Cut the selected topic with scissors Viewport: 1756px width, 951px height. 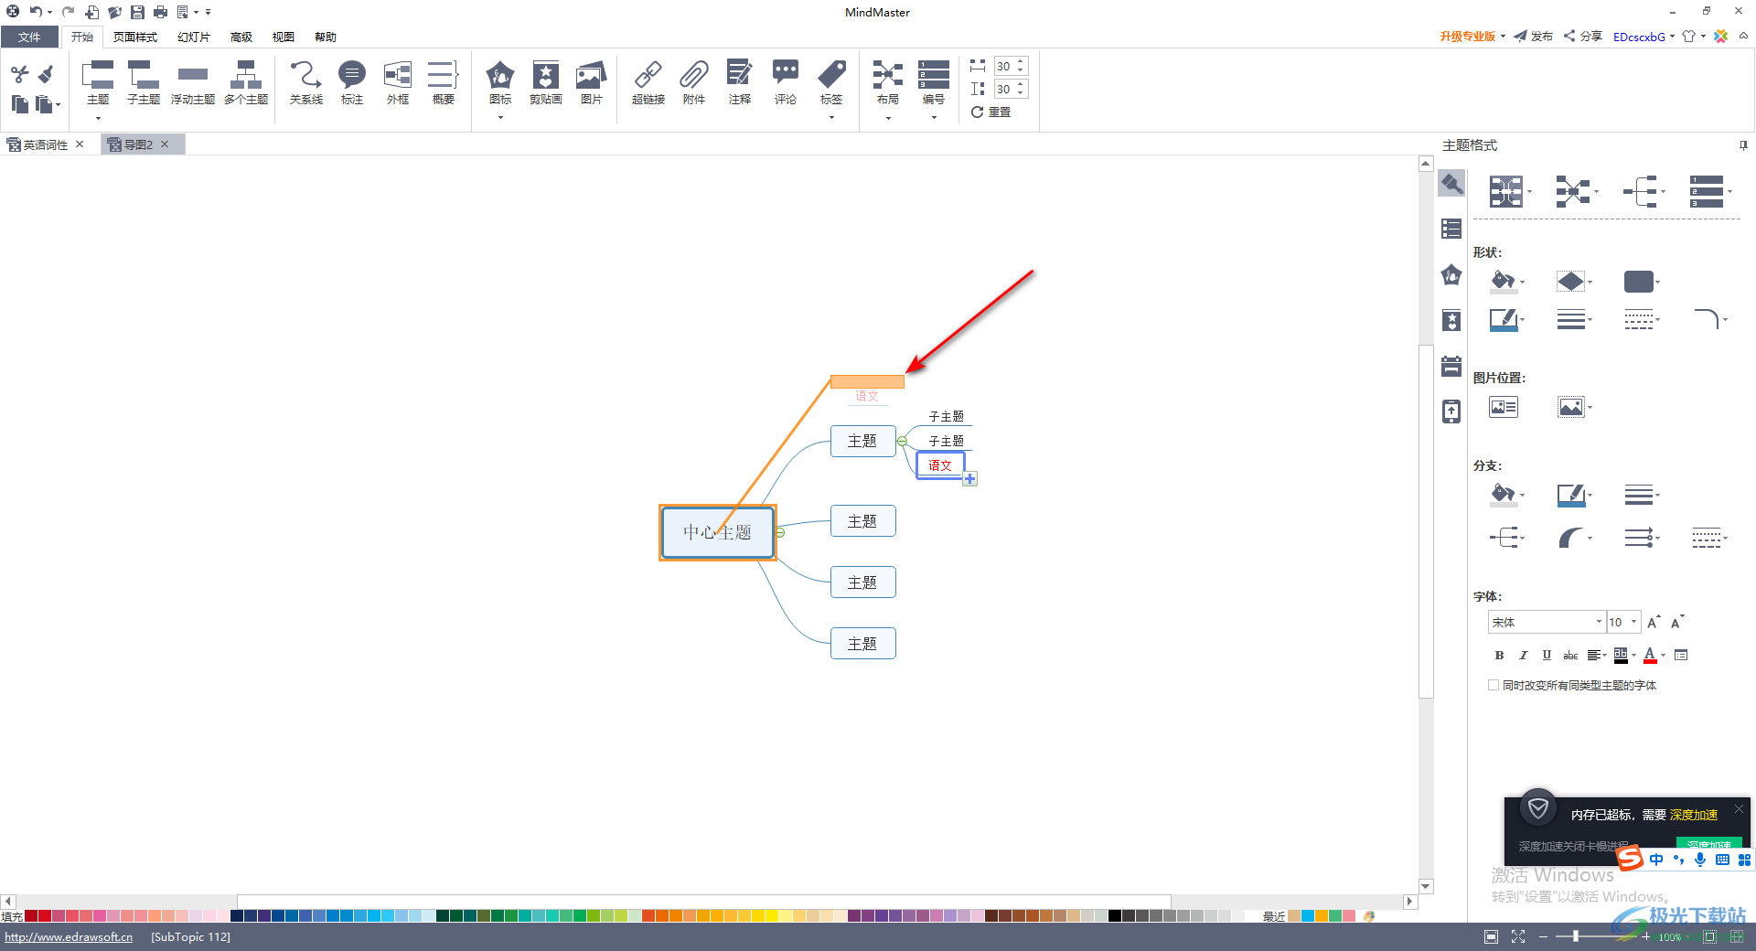pyautogui.click(x=20, y=73)
